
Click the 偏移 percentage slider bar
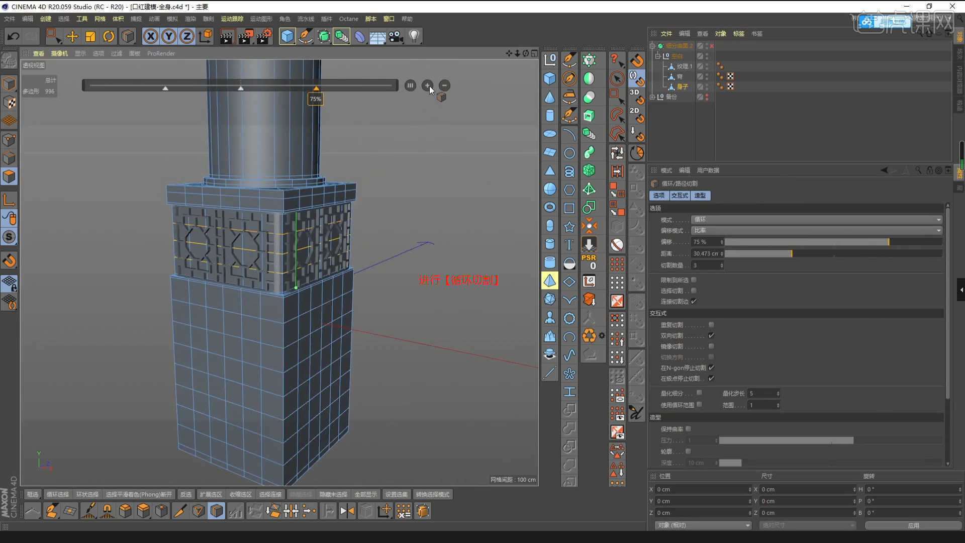(x=833, y=242)
